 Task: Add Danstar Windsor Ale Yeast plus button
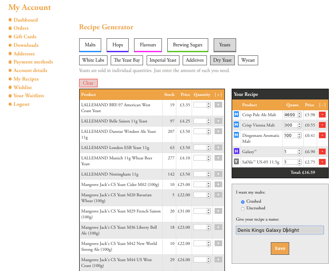coord(218,131)
